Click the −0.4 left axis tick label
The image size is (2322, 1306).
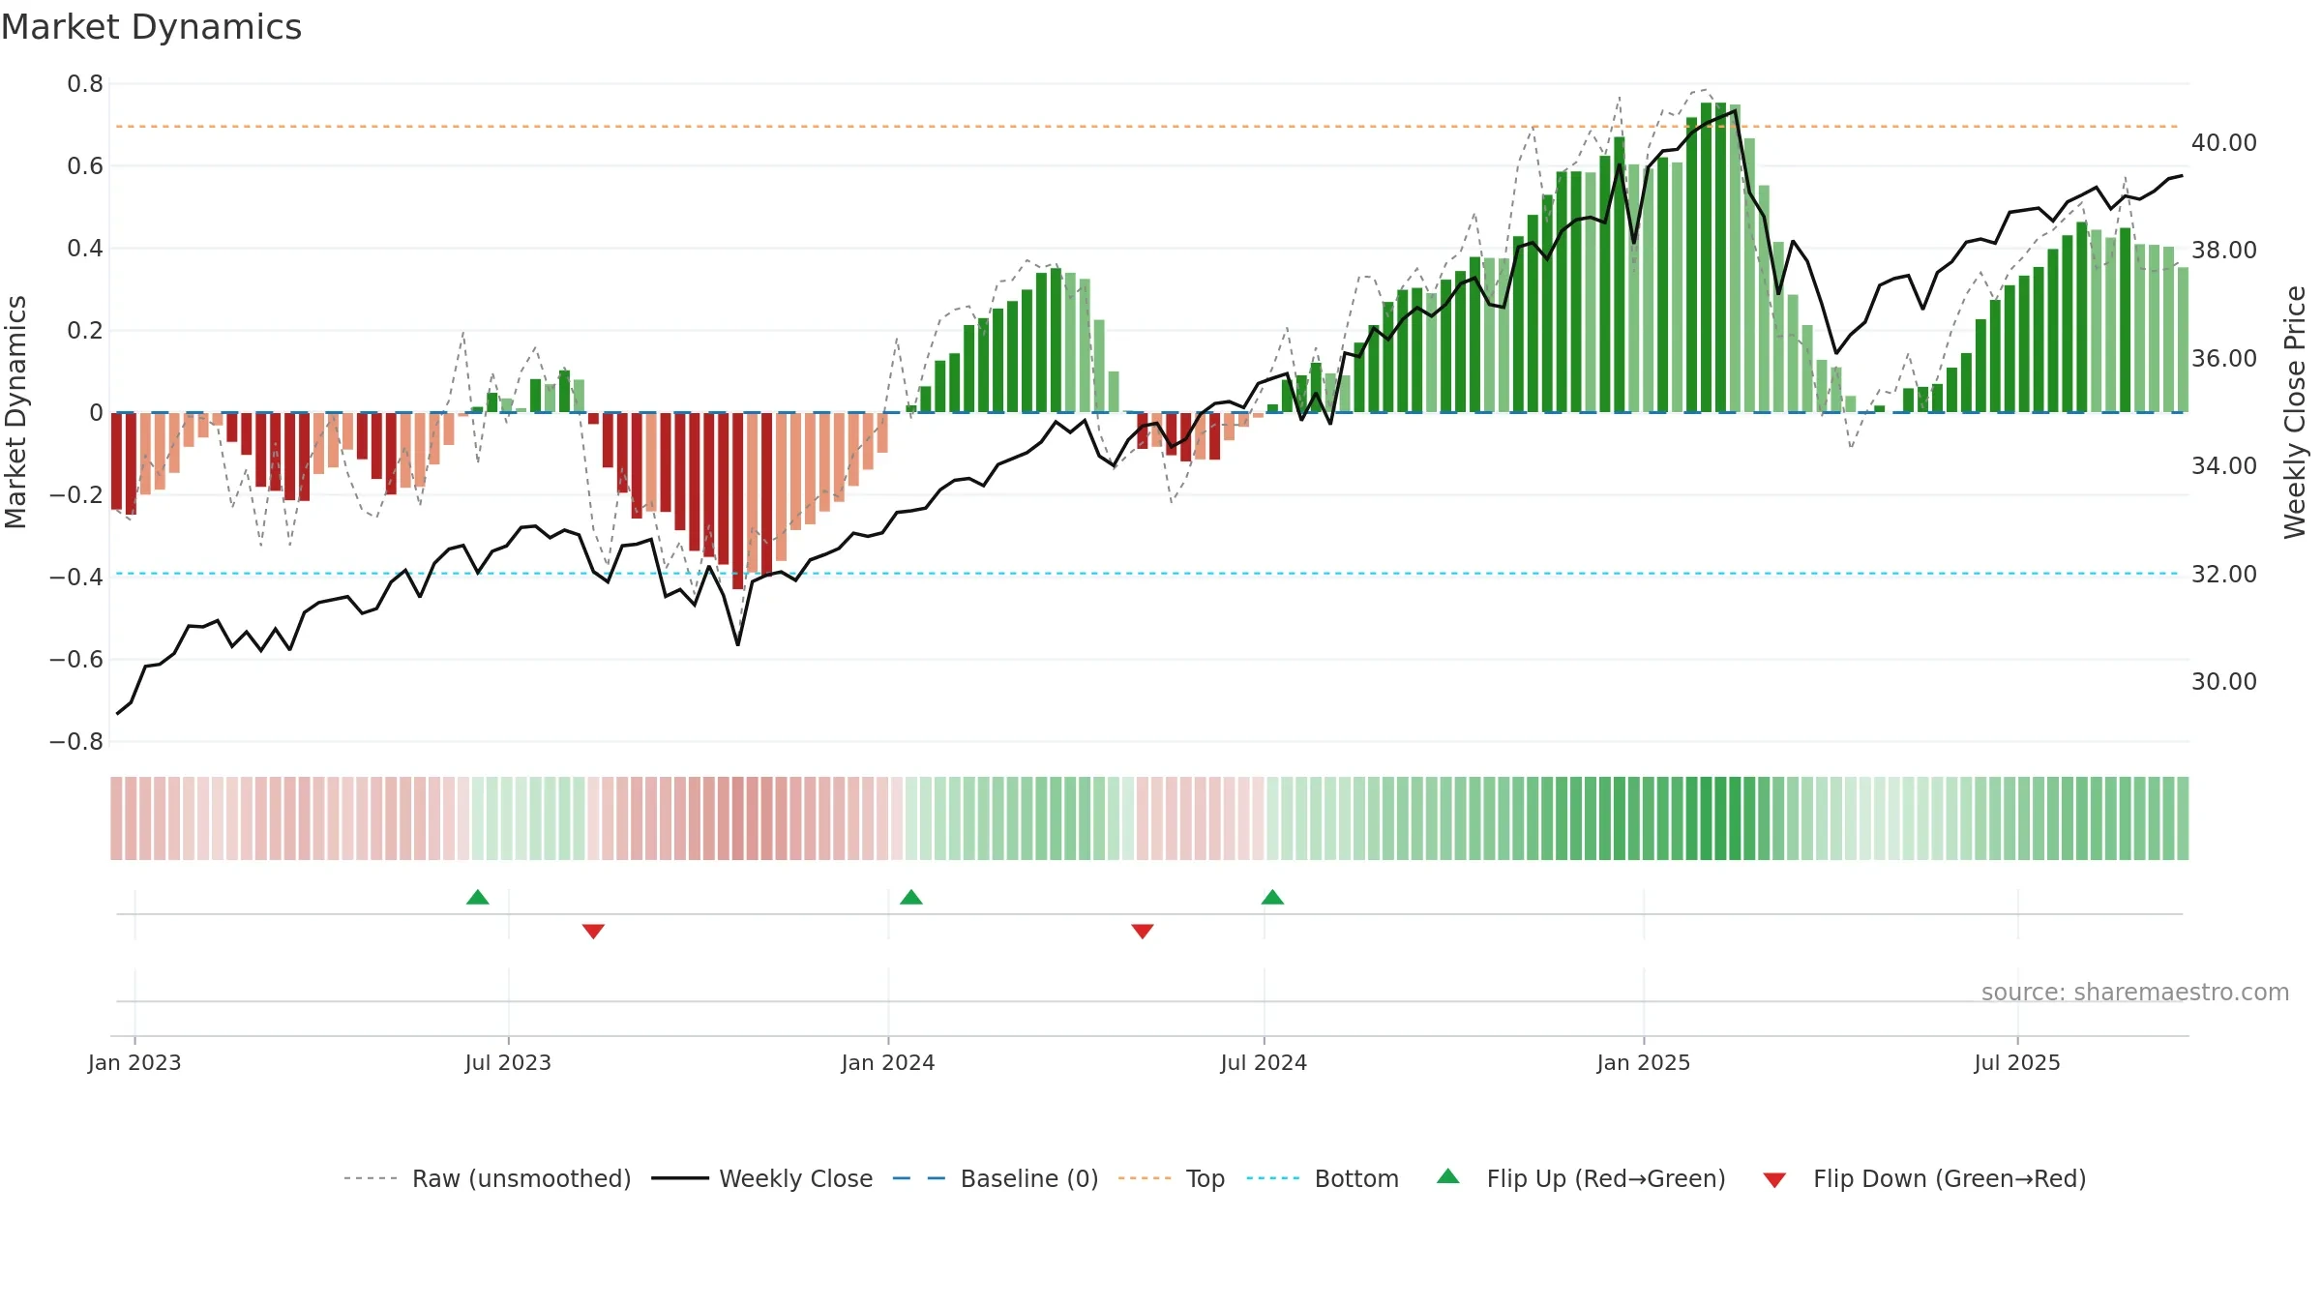pos(76,578)
